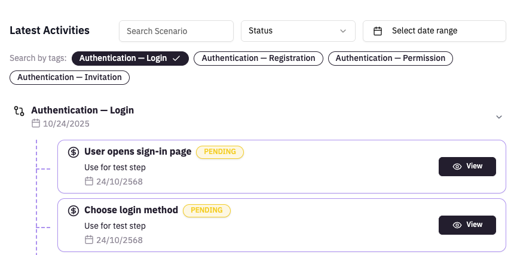This screenshot has height=255, width=514.
Task: Select the Authentication — Invitation tag
Action: [69, 78]
